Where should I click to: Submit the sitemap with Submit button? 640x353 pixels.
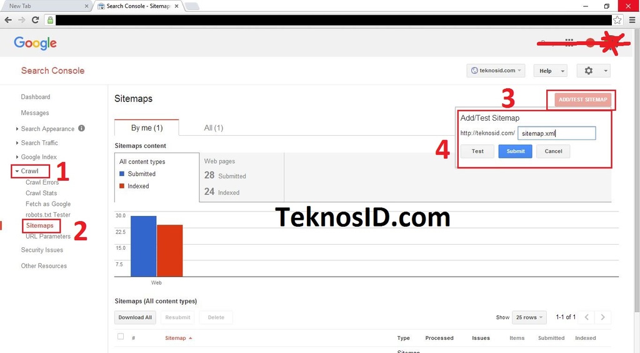515,151
